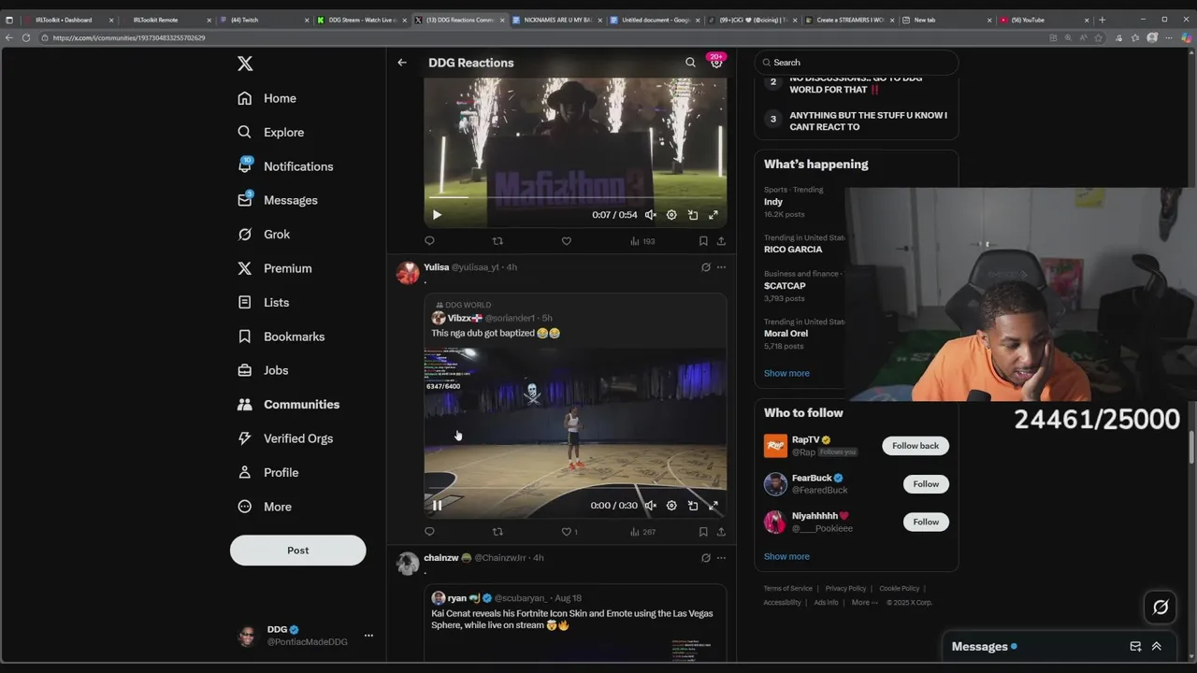This screenshot has height=673, width=1197.
Task: Open more options on Yulisa's post
Action: coord(721,267)
